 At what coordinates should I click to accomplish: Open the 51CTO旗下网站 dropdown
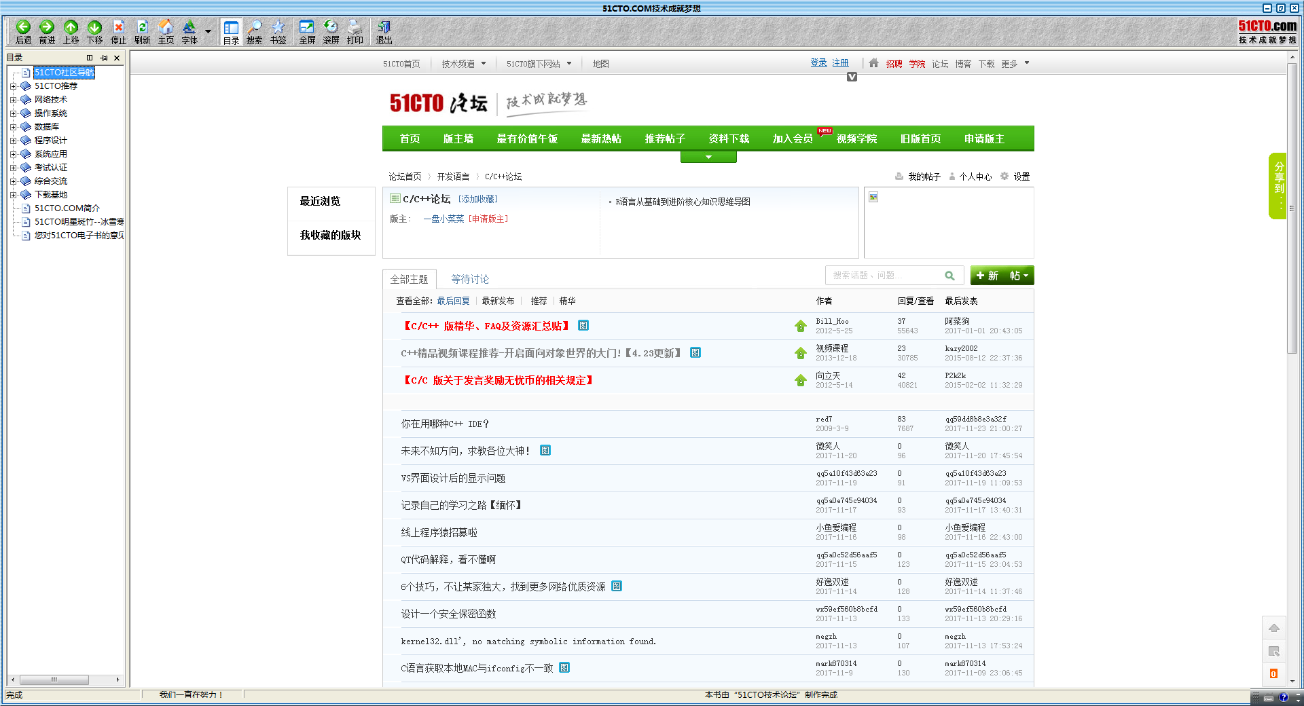(x=539, y=64)
